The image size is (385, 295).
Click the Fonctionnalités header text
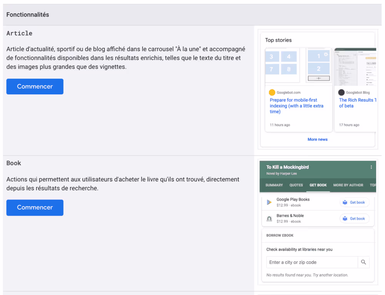pos(28,15)
